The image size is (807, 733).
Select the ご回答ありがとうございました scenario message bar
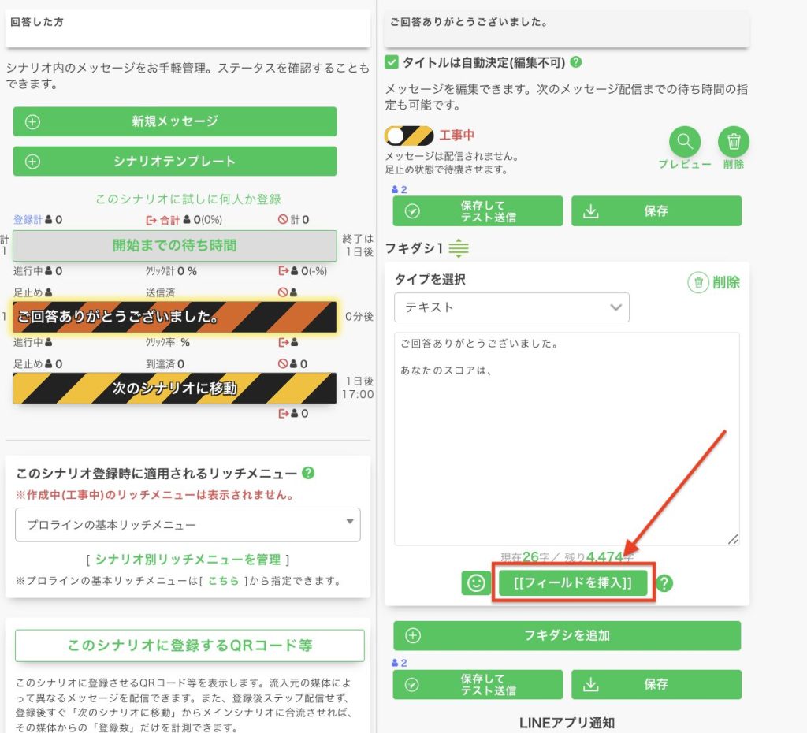(174, 317)
